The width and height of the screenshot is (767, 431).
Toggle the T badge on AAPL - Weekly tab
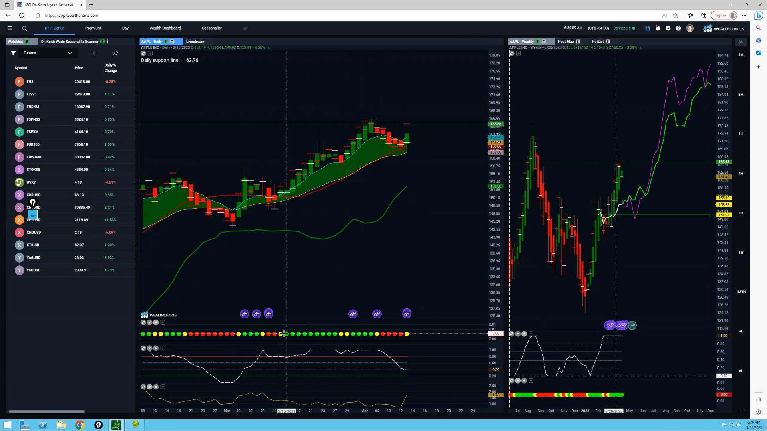544,42
